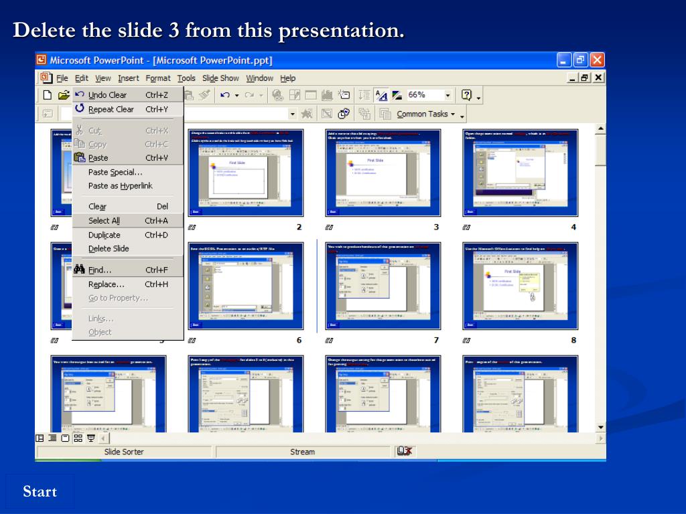Open the File menu

click(x=62, y=78)
